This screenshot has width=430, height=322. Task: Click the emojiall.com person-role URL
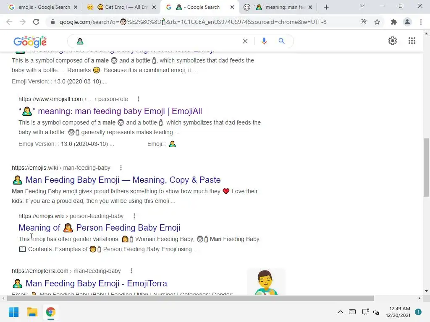tap(73, 99)
